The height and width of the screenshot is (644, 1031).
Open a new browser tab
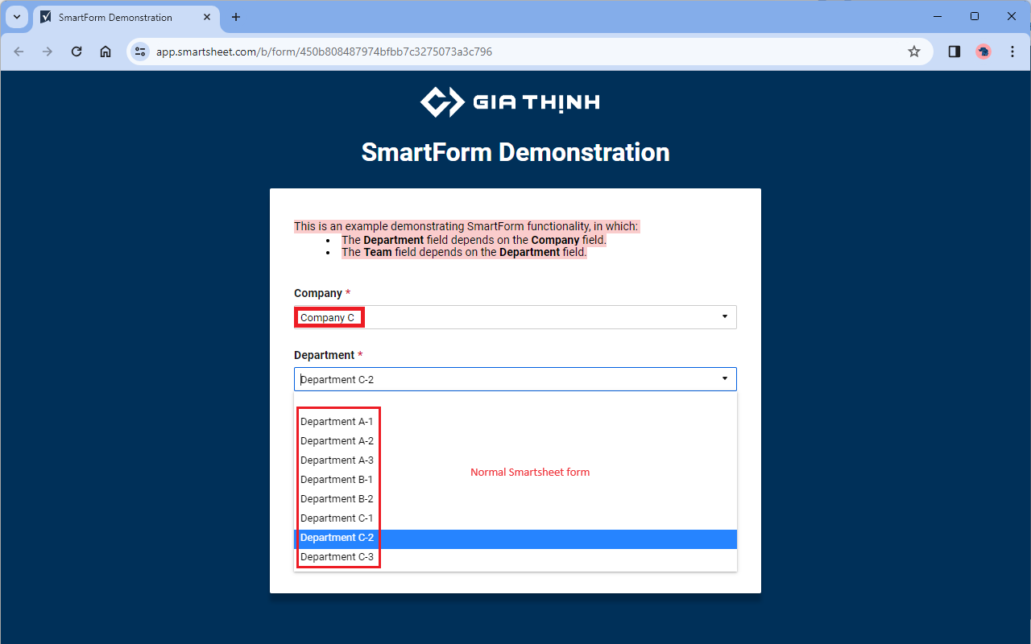(236, 17)
